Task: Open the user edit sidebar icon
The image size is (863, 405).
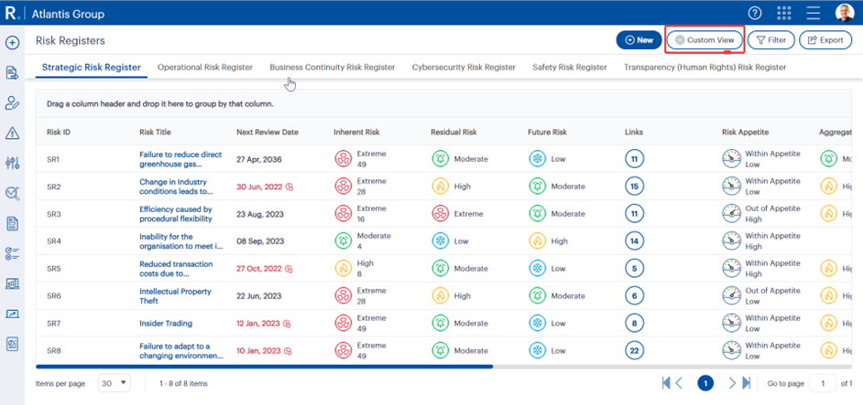Action: tap(12, 102)
